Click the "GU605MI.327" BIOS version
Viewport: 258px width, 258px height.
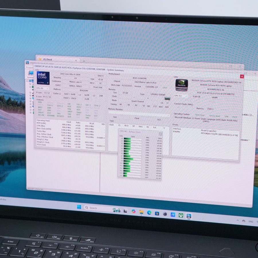[152, 87]
